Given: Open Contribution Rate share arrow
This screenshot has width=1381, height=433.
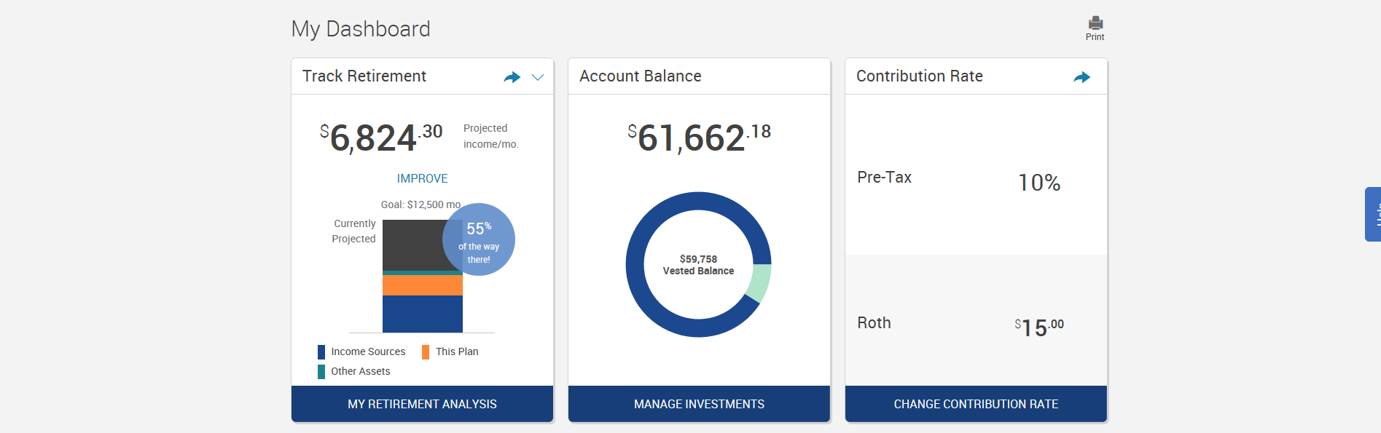Looking at the screenshot, I should [x=1082, y=77].
